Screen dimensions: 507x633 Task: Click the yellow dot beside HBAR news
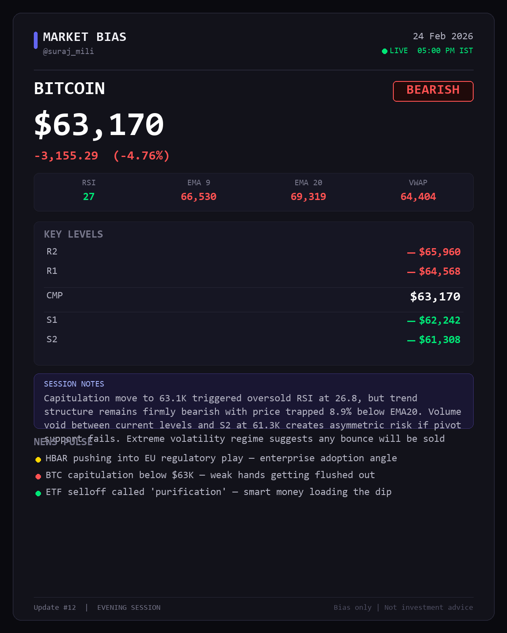tap(38, 460)
